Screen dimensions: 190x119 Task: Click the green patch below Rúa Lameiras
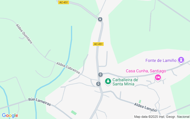[x=74, y=113]
